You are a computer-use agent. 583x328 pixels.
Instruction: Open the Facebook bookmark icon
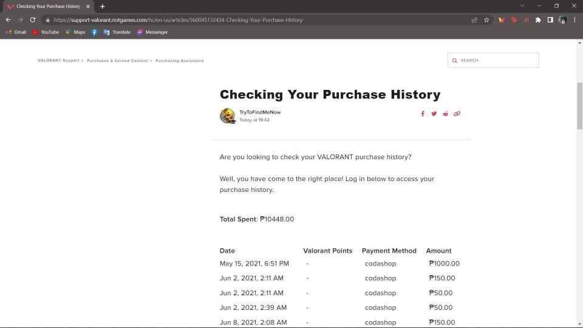point(94,32)
